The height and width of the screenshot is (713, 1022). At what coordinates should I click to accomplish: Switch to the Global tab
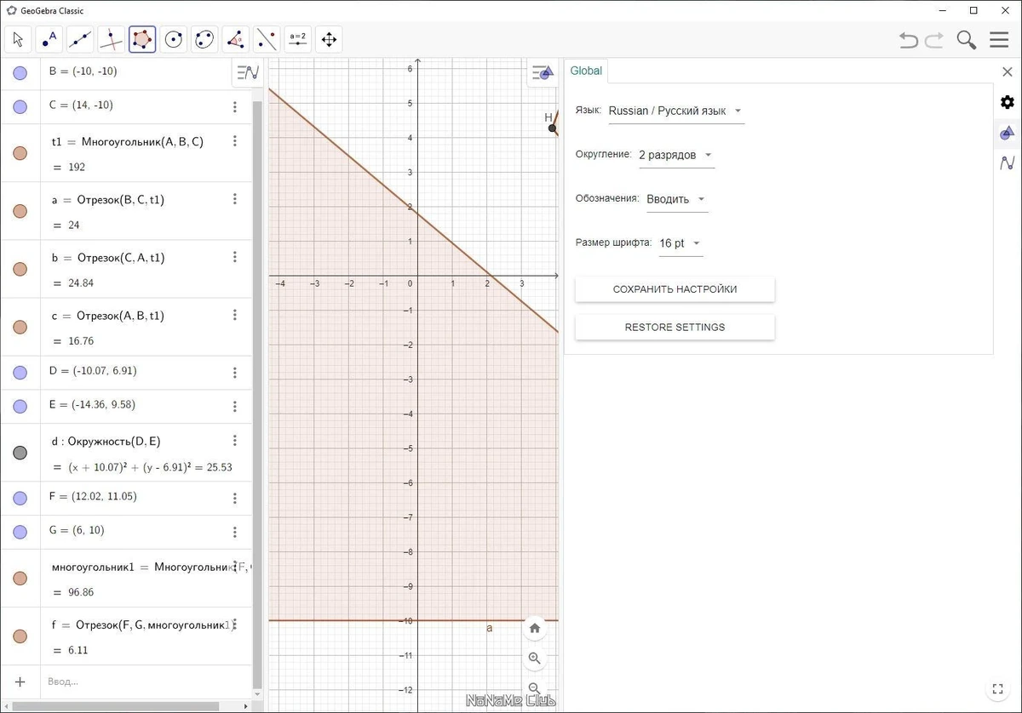click(x=586, y=71)
